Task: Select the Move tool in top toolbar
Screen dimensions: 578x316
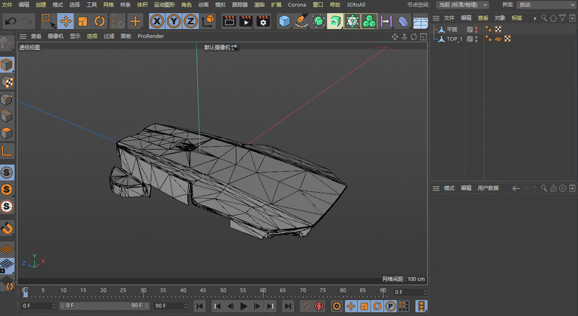Action: pos(65,21)
